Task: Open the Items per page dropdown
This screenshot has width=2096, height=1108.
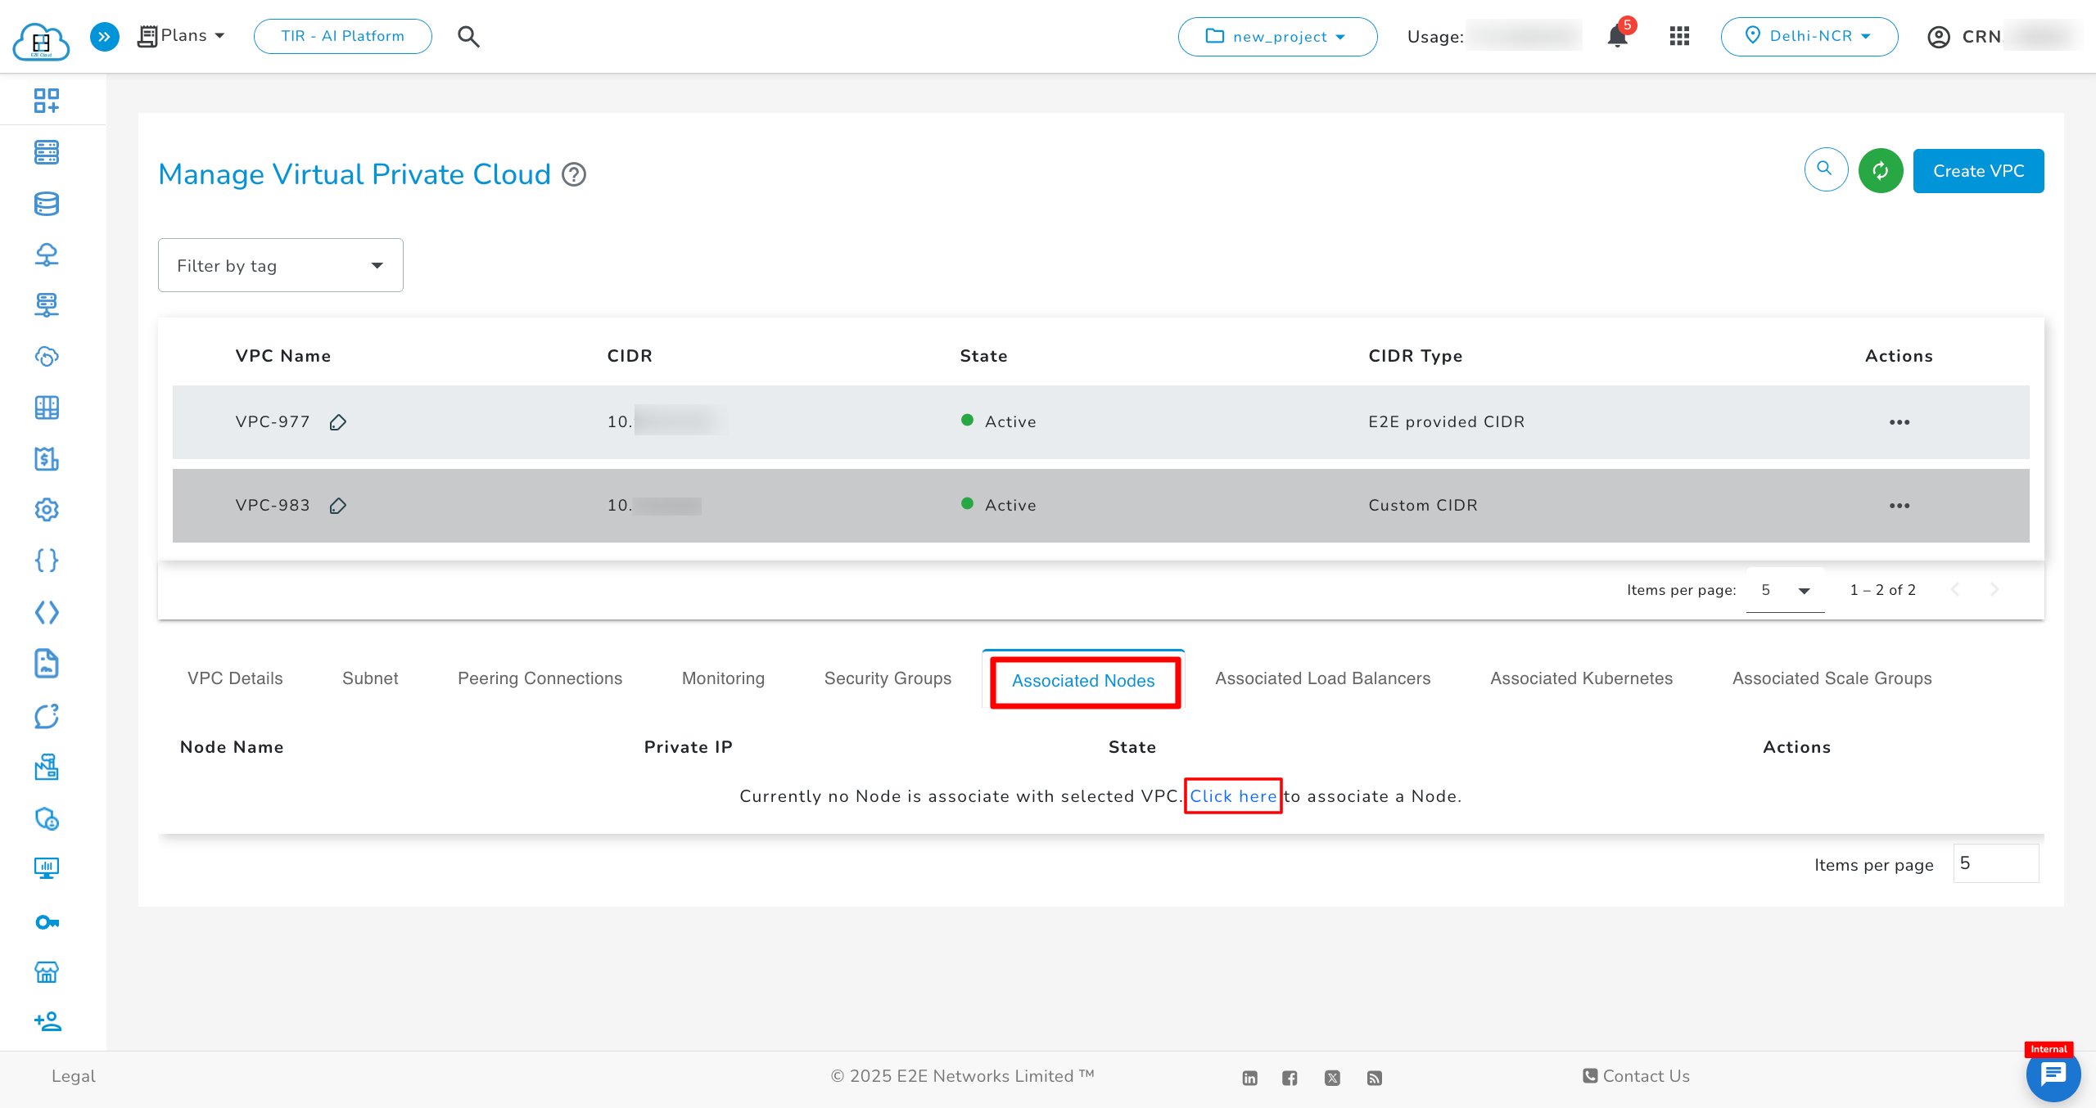Action: pyautogui.click(x=1785, y=589)
